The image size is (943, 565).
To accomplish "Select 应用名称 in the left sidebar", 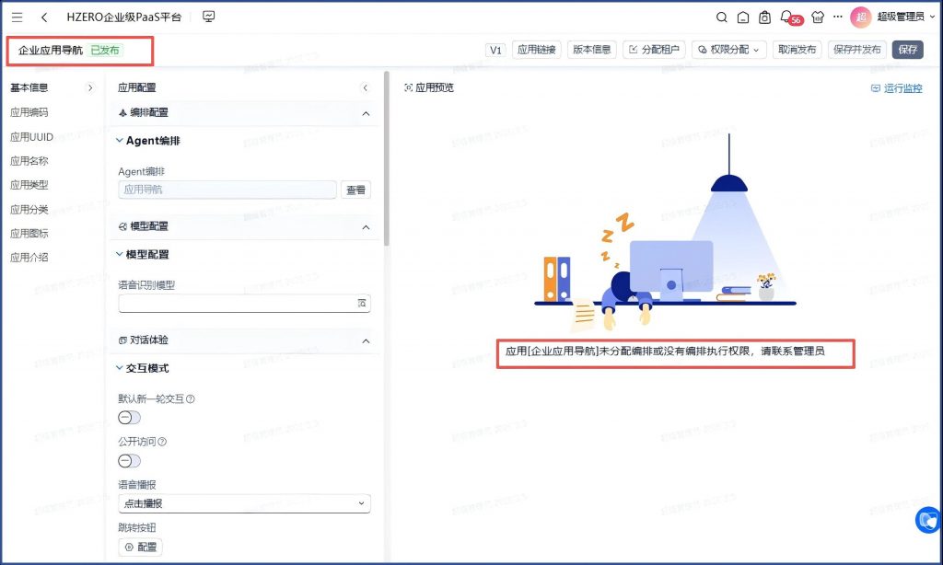I will (x=29, y=161).
